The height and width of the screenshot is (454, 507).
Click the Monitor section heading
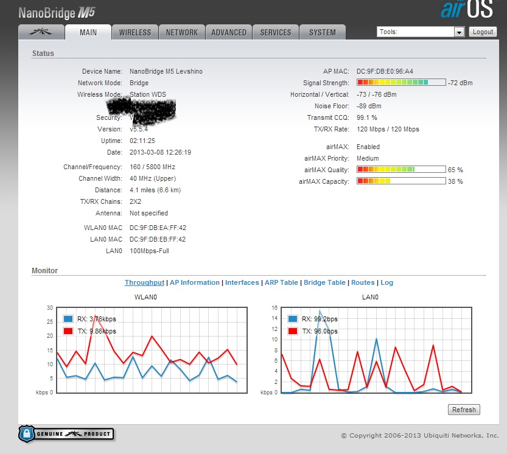[44, 271]
